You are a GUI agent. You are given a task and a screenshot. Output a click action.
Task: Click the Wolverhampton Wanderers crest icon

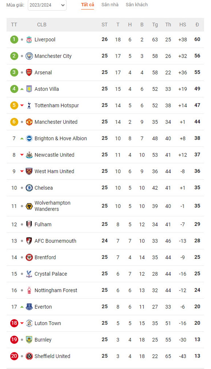(x=29, y=206)
